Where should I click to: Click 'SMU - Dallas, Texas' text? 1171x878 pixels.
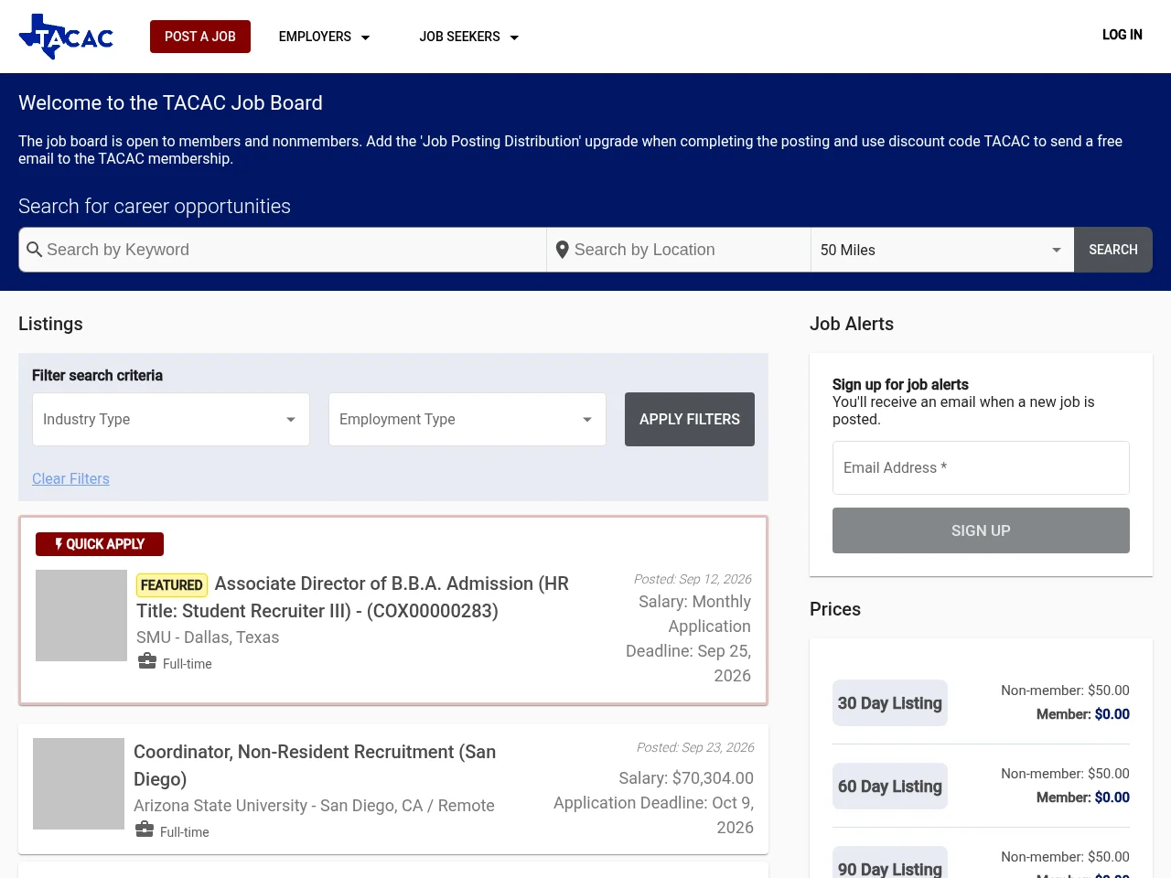pos(208,637)
